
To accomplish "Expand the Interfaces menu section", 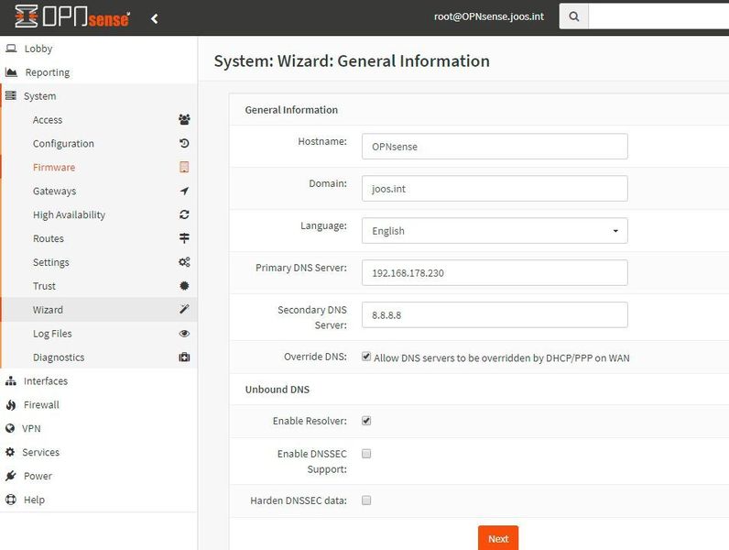I will (46, 381).
